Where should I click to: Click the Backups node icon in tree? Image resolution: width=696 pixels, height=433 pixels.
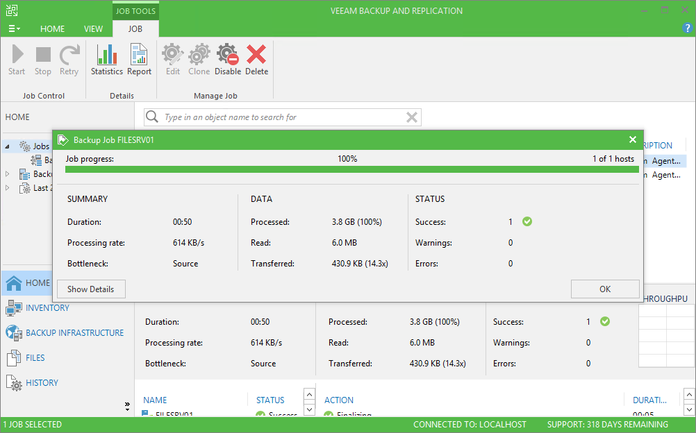pos(25,174)
